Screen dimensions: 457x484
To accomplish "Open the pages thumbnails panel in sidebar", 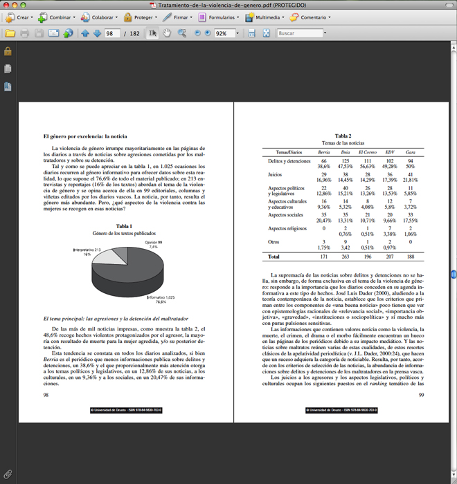I will coord(8,69).
